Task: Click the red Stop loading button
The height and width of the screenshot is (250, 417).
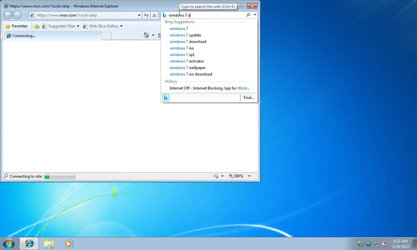Action: [x=154, y=15]
